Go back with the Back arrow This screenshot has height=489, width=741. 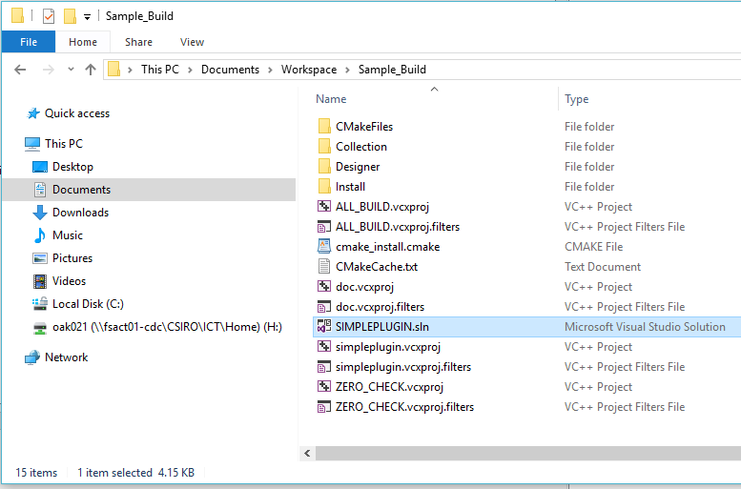(20, 70)
